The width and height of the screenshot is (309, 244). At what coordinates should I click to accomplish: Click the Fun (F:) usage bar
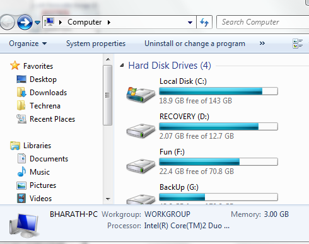(218, 162)
